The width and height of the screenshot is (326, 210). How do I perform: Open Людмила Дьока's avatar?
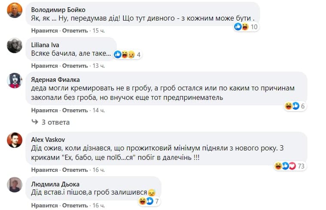pos(15,184)
